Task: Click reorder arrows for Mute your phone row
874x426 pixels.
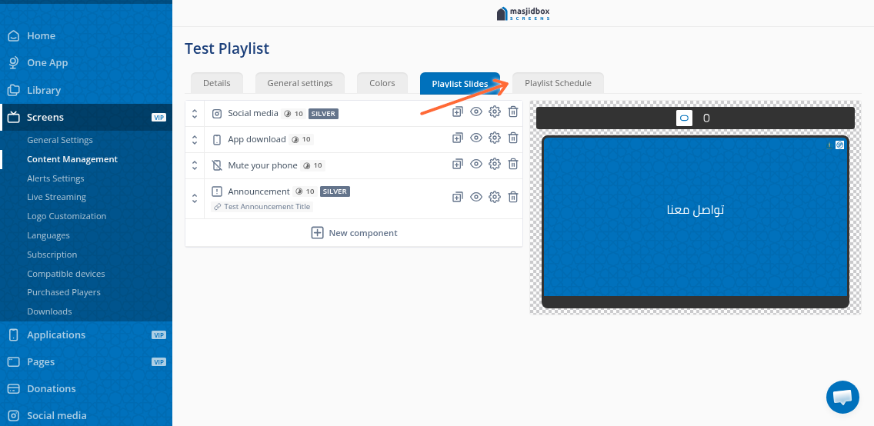Action: (x=195, y=165)
